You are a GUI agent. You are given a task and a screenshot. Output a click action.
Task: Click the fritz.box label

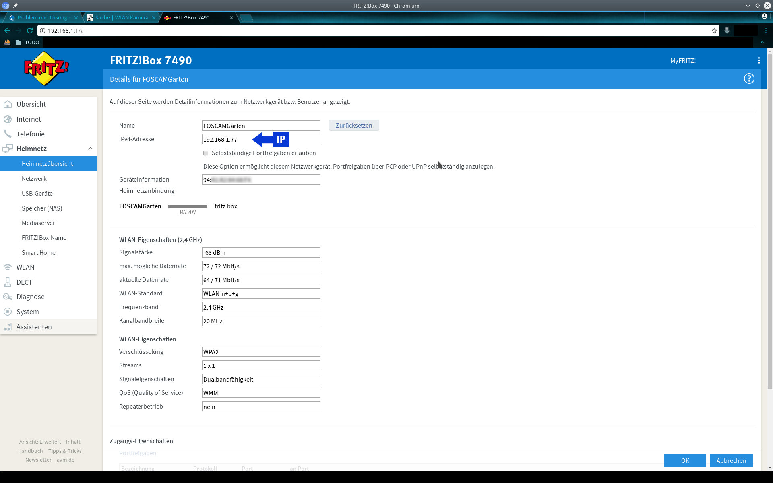pos(226,206)
